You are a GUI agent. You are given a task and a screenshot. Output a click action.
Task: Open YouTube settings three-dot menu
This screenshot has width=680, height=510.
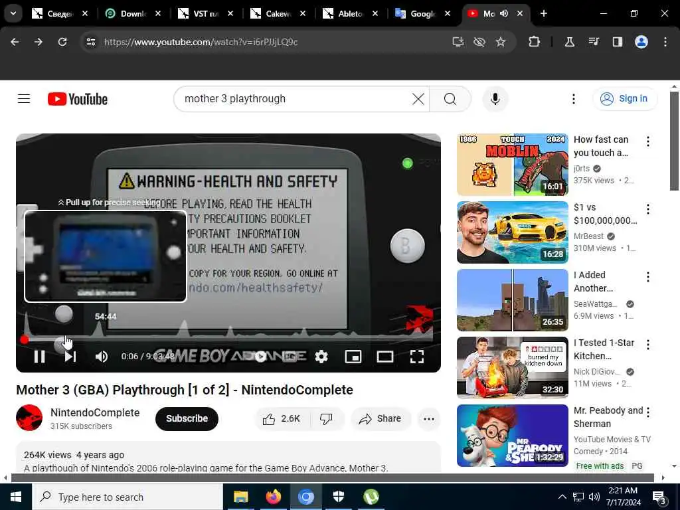573,99
